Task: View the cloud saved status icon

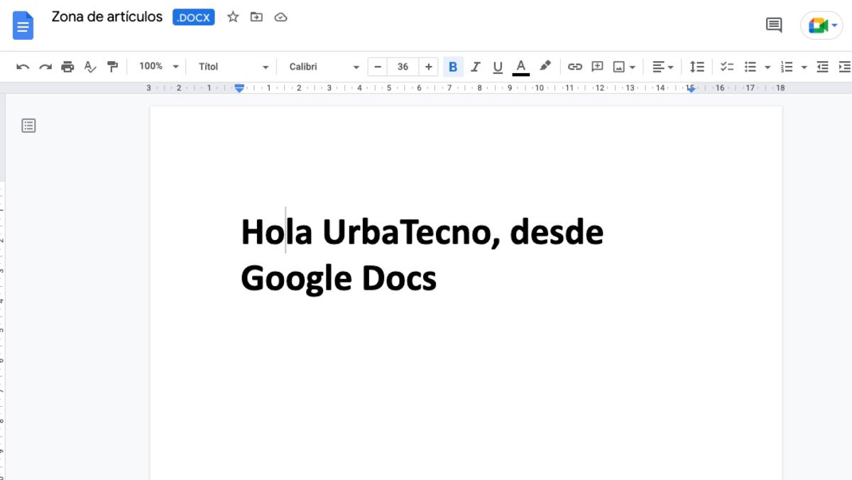Action: pos(280,17)
